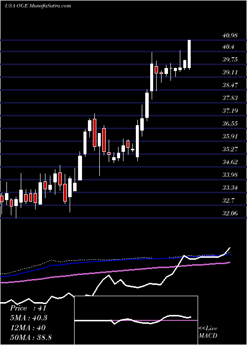This screenshot has height=345, width=247.
Task: Click the tallest last white candlestick
Action: click(x=189, y=54)
